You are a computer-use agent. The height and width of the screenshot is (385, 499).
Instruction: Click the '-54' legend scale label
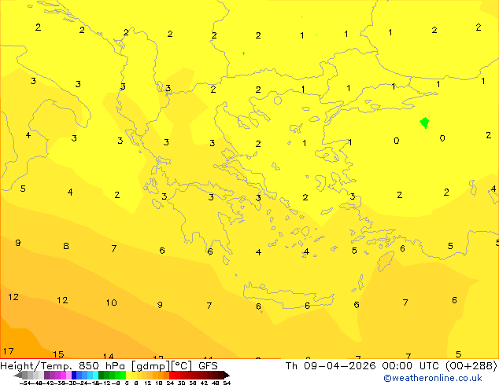tap(25, 383)
